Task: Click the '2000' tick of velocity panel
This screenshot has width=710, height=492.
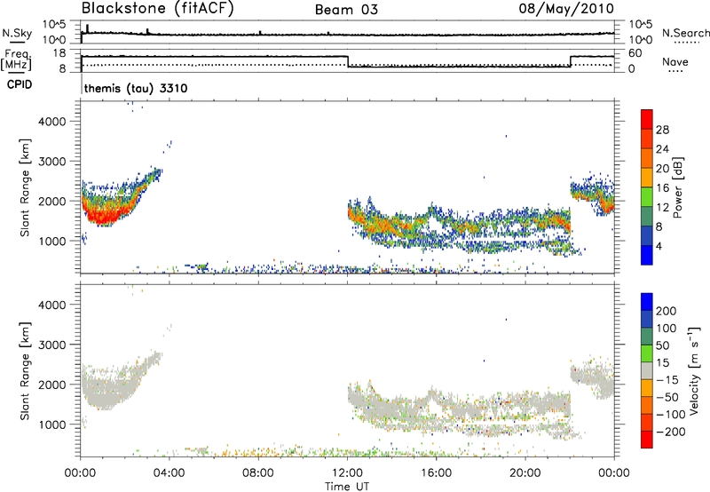Action: pyautogui.click(x=52, y=385)
